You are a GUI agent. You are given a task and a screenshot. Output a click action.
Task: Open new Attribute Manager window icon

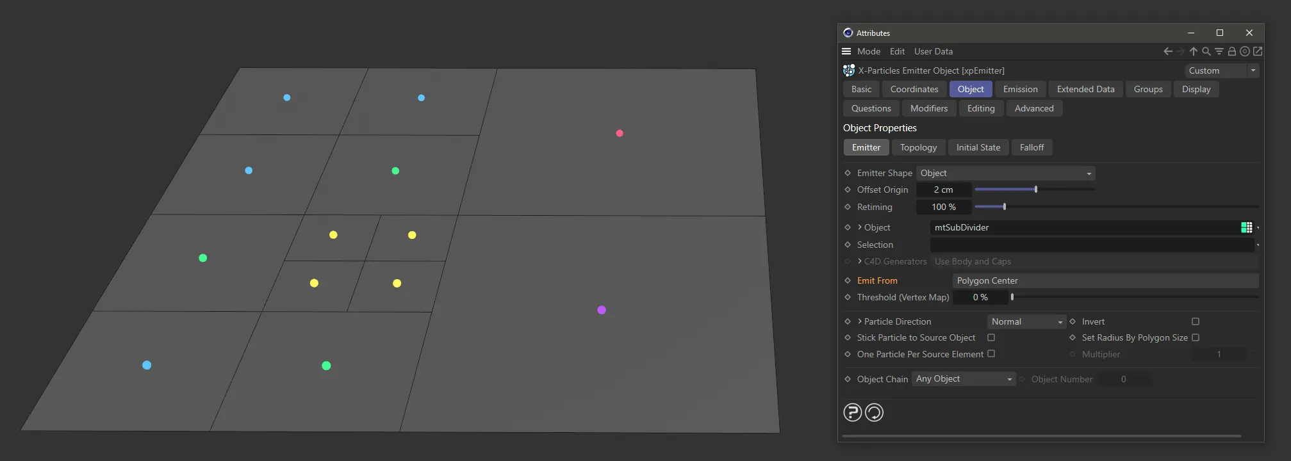1258,51
